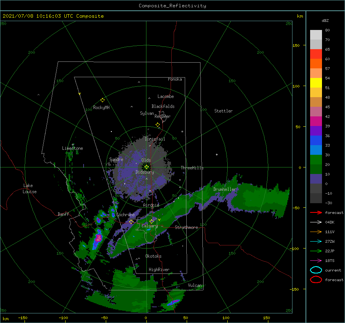Click the Blackfalds city label
The image size is (345, 323).
tap(163, 106)
